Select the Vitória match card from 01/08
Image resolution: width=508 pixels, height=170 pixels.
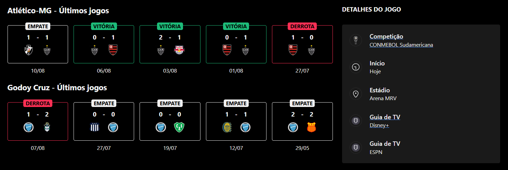coord(236,44)
